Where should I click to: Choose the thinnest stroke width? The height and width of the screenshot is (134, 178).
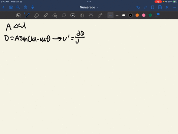[x=111, y=15]
